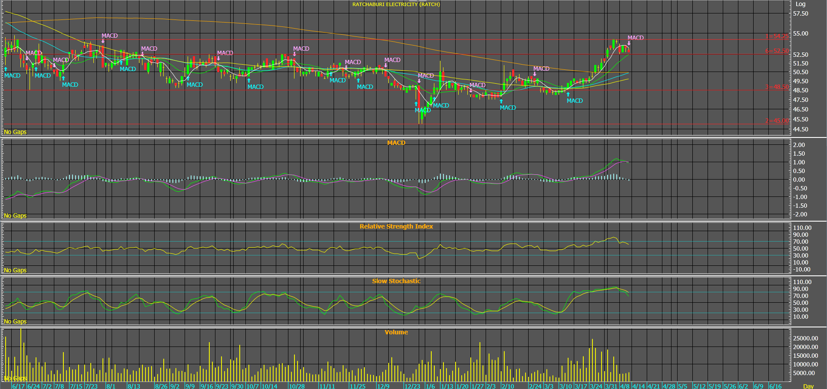Select the 6/17 date on time axis
Viewport: 827px width, 389px height.
[18, 386]
